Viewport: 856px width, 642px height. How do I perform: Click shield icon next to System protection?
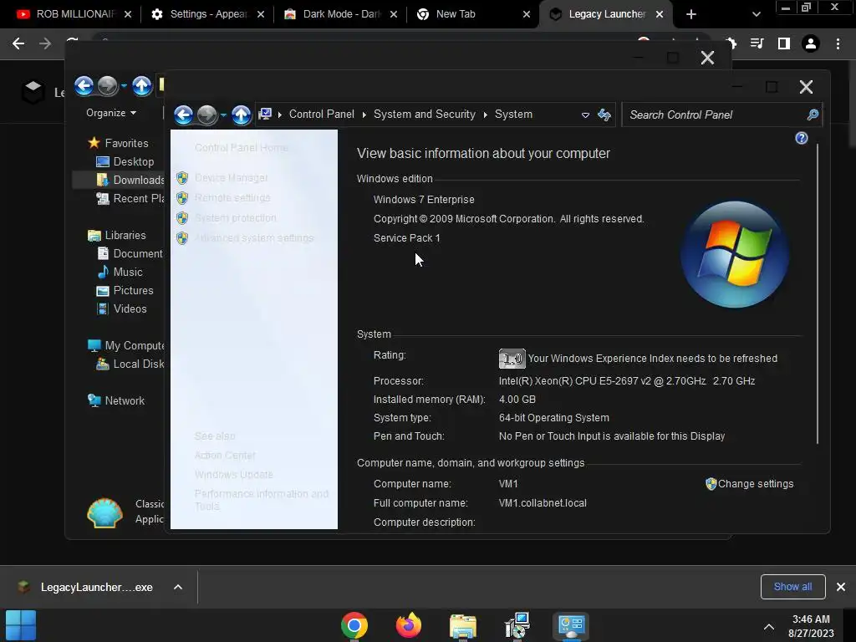click(x=182, y=218)
